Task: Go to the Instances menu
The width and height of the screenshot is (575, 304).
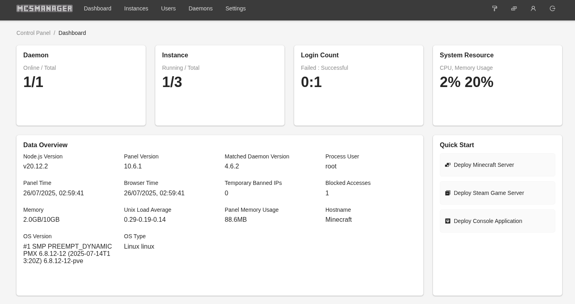Action: (136, 8)
